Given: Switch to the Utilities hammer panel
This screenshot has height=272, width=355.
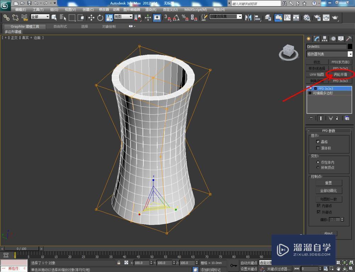Looking at the screenshot, I should (x=349, y=39).
